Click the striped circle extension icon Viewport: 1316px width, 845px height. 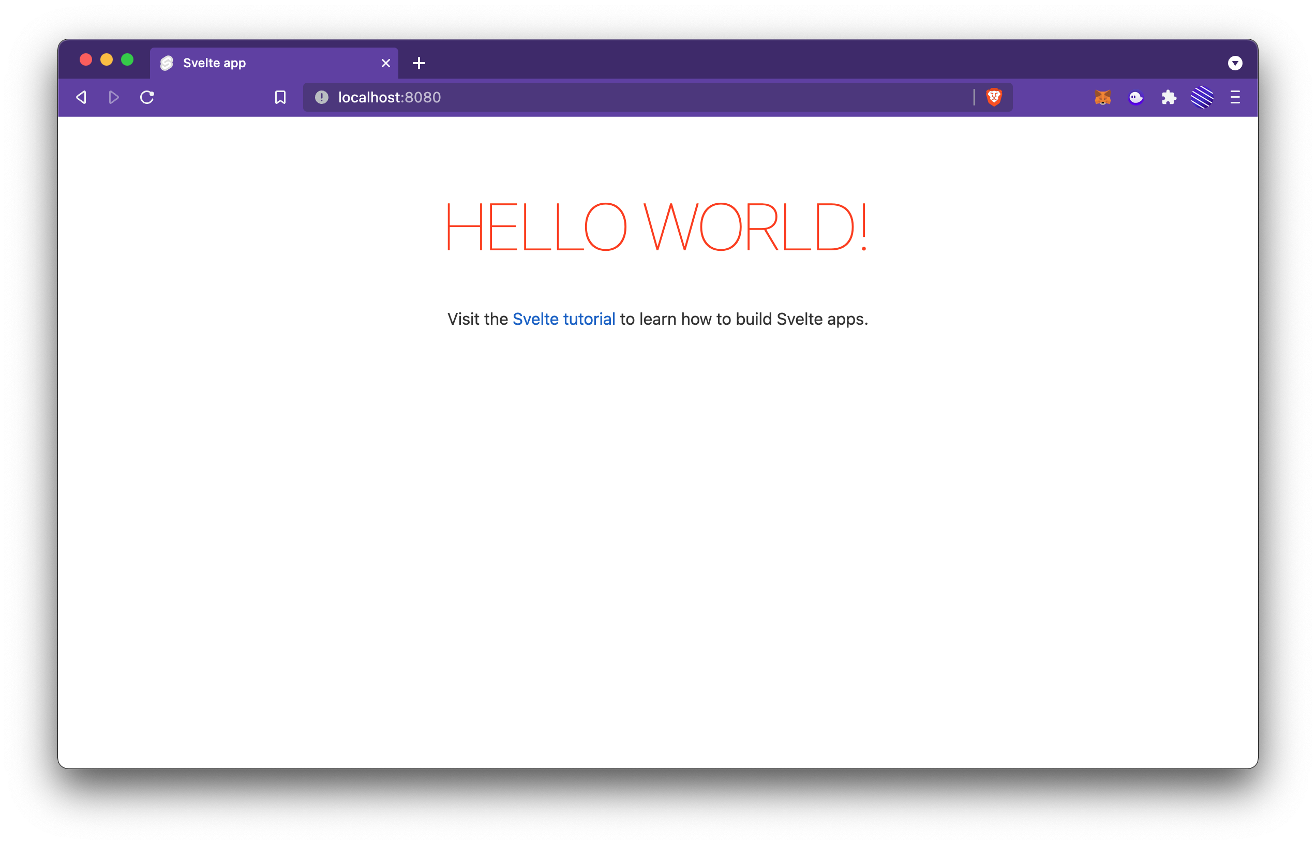tap(1202, 98)
